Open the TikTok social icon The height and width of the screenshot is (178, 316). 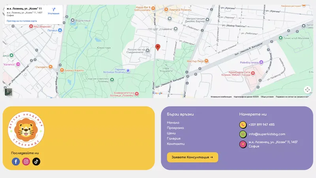coord(36,161)
